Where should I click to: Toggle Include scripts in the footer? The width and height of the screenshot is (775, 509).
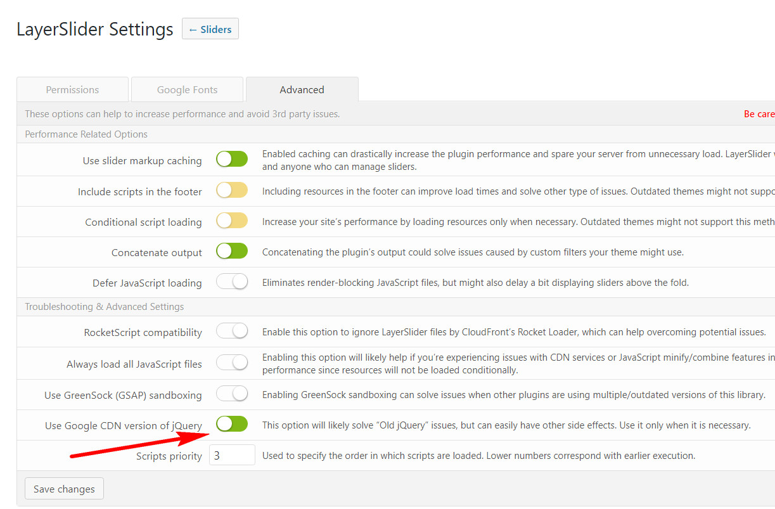232,190
